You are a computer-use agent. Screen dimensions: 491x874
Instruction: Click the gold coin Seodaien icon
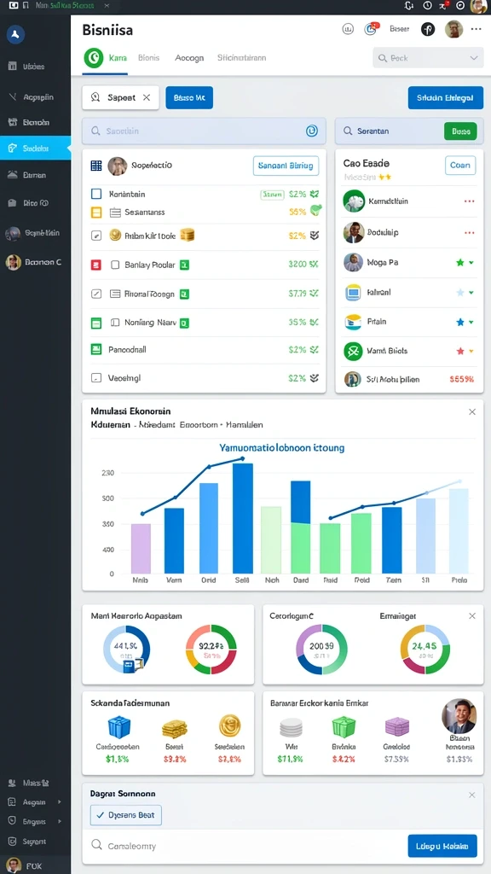tap(229, 726)
